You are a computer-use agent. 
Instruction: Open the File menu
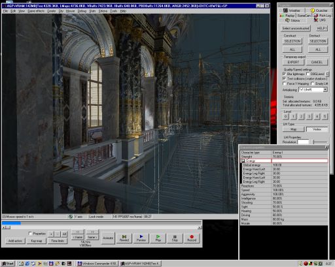pyautogui.click(x=5, y=11)
